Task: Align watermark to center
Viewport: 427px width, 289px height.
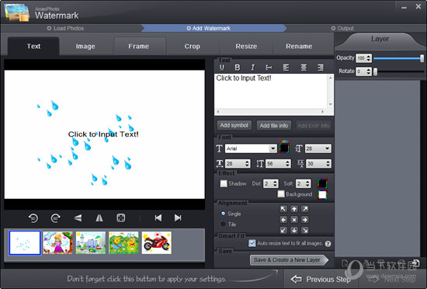Action: [x=294, y=220]
